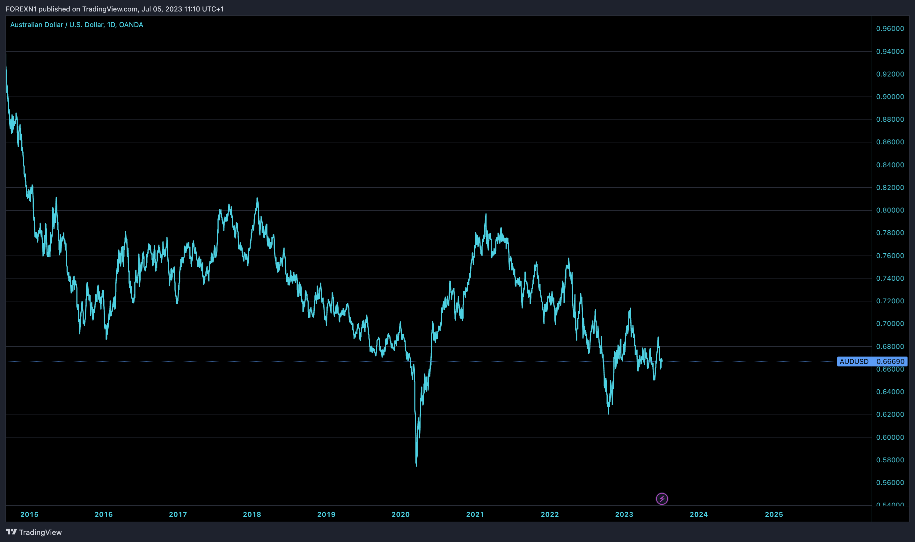The height and width of the screenshot is (542, 915).
Task: Click the 0.82000 price scale value
Action: 890,187
